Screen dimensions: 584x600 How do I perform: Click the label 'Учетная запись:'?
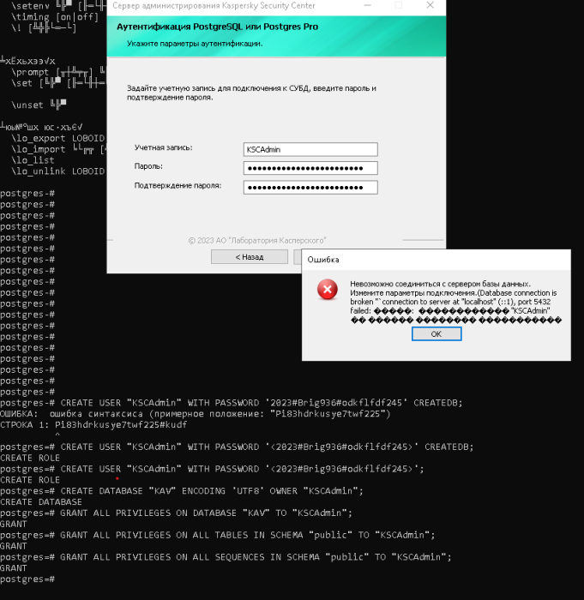(x=164, y=147)
